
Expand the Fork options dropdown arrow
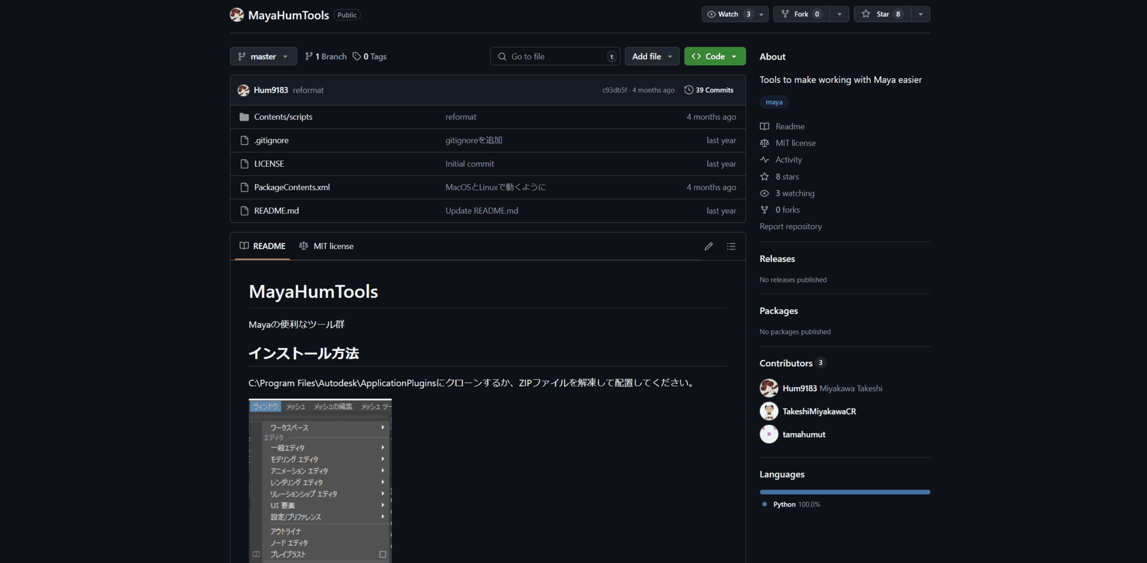point(840,14)
